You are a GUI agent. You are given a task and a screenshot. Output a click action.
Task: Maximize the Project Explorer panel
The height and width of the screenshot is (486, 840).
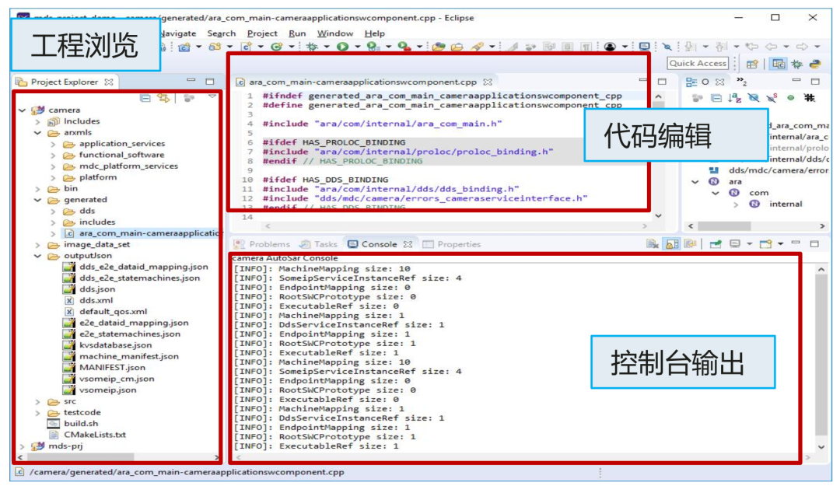coord(209,82)
